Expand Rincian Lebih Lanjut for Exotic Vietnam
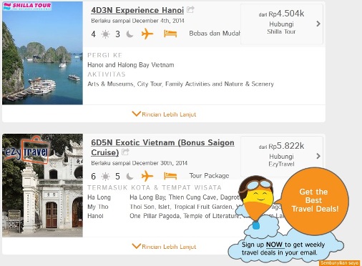 [x=164, y=247]
